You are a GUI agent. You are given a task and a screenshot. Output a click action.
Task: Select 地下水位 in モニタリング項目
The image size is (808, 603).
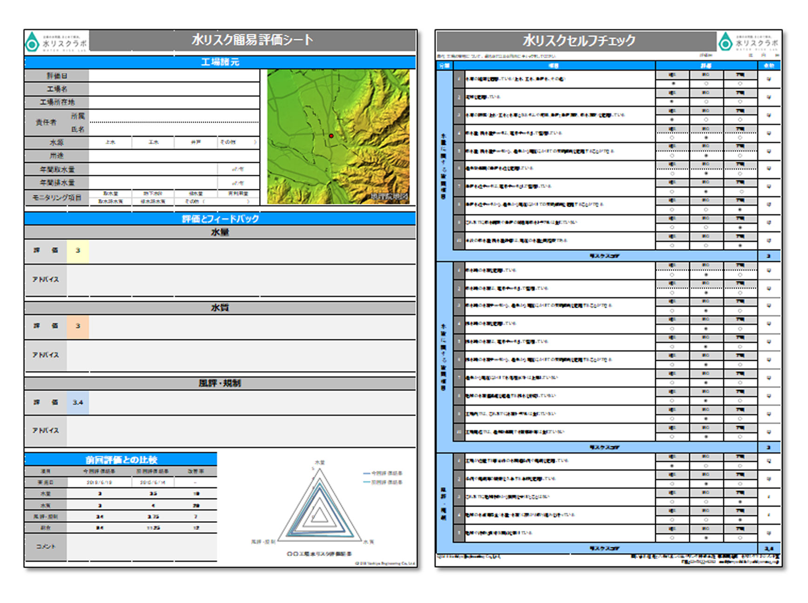[153, 193]
